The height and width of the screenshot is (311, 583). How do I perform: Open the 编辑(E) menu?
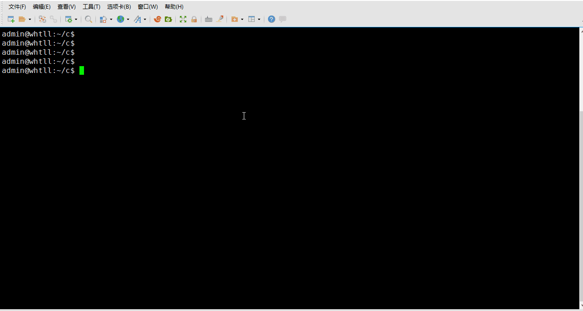[42, 7]
